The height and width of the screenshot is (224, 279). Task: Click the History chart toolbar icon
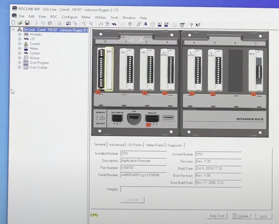pos(175,25)
